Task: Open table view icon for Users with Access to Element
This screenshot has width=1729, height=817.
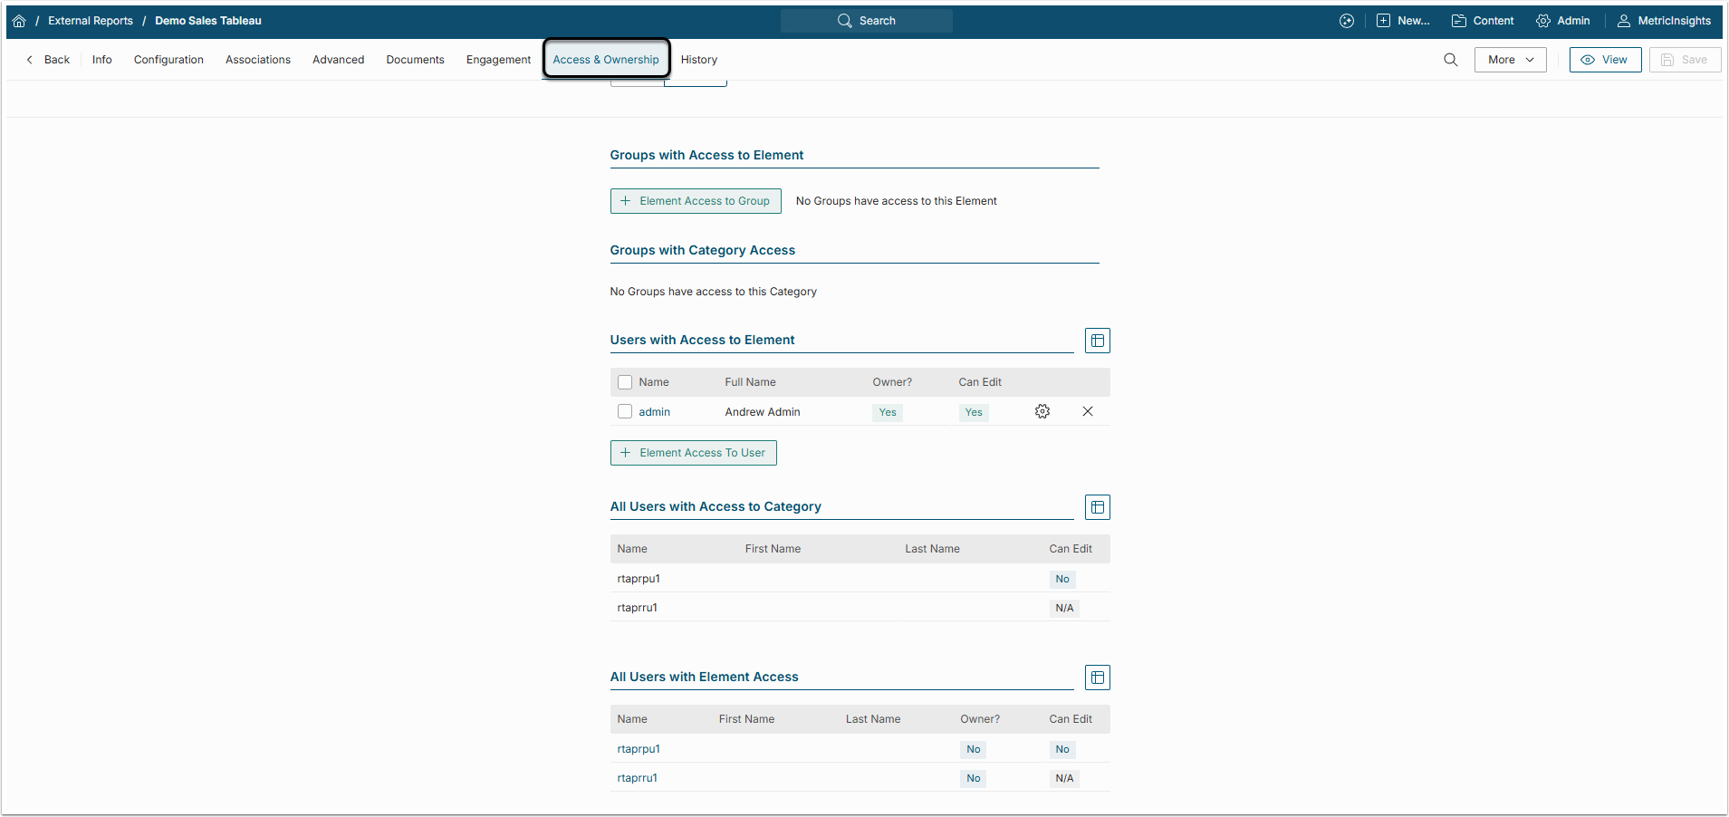Action: [1098, 341]
